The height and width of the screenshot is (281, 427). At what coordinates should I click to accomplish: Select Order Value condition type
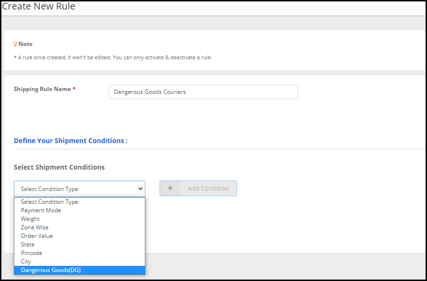79,236
